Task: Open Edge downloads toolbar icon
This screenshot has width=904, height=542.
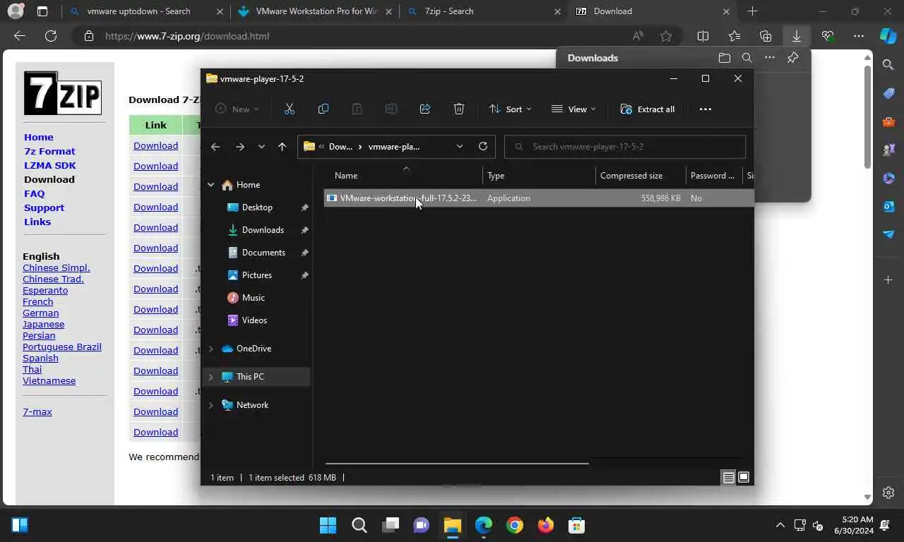Action: point(796,36)
